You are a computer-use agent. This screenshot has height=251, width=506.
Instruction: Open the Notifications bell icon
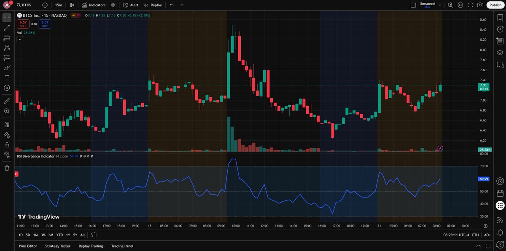500,232
